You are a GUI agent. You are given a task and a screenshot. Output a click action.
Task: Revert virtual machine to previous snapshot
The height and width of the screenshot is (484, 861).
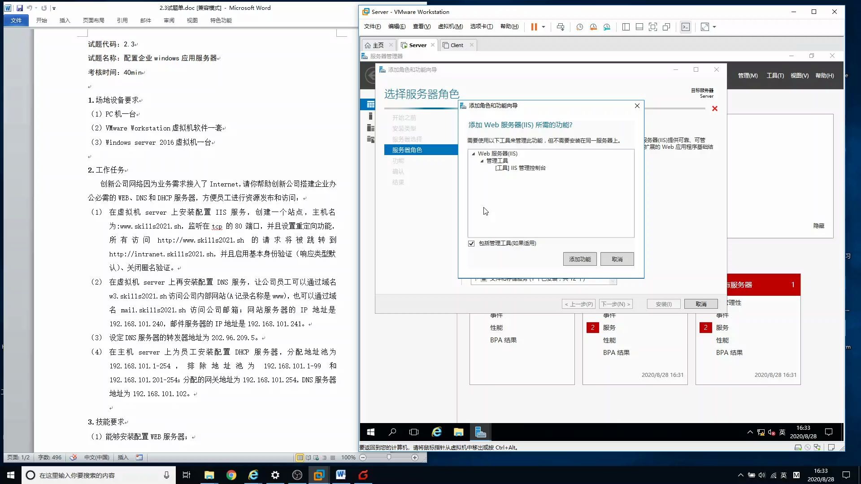tap(593, 27)
